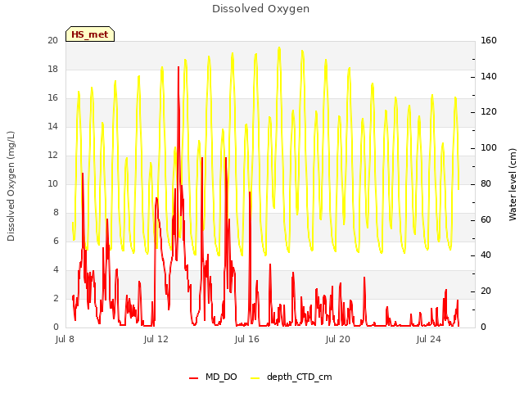Click the 40 value on right axis
Image resolution: width=524 pixels, height=393 pixels.
(486, 255)
